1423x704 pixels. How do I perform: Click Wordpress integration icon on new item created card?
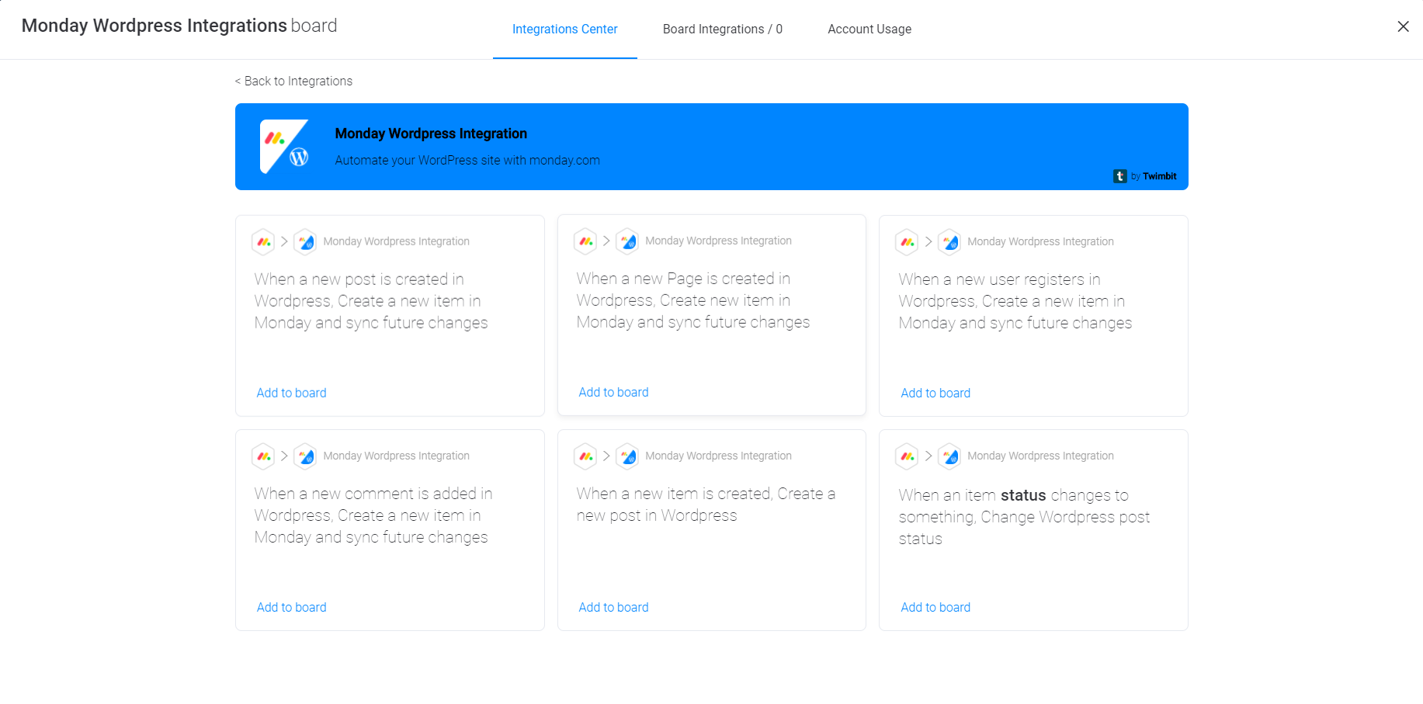pos(628,456)
